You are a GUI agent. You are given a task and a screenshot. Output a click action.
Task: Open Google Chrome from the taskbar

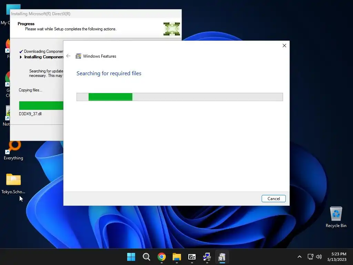161,257
